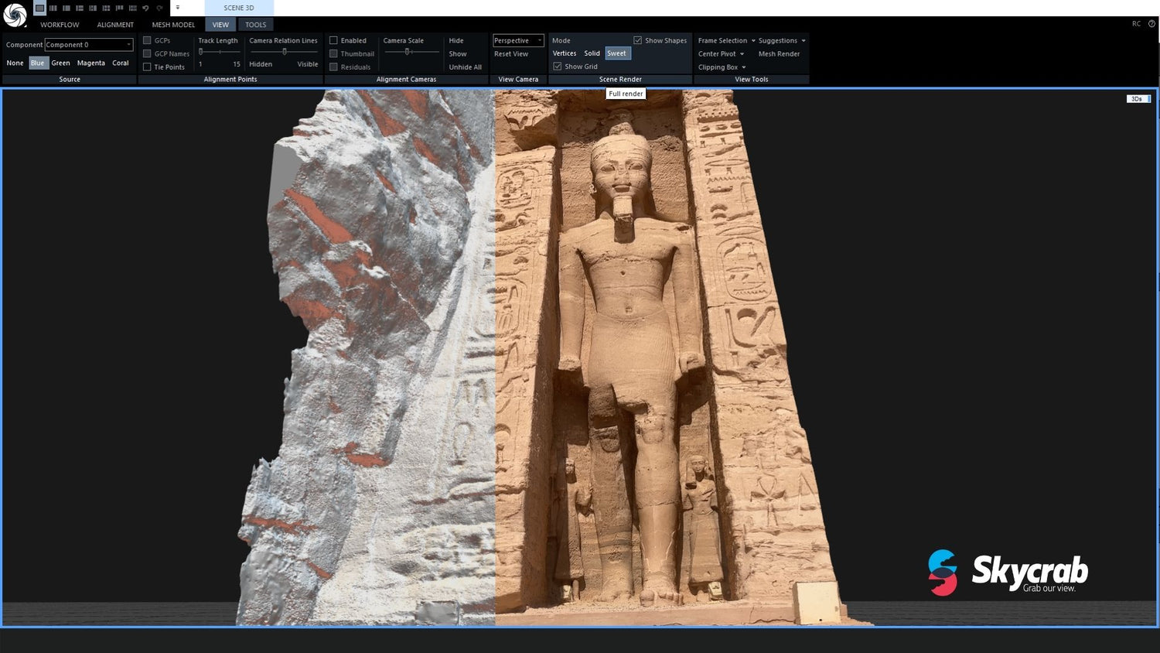Adjust the Camera Scale slider
The image size is (1160, 653).
coord(408,51)
